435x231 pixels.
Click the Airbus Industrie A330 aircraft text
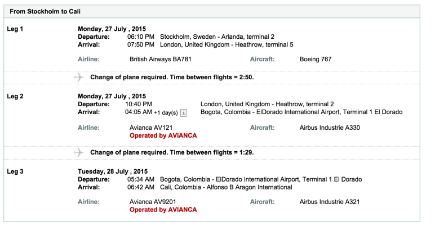[330, 128]
